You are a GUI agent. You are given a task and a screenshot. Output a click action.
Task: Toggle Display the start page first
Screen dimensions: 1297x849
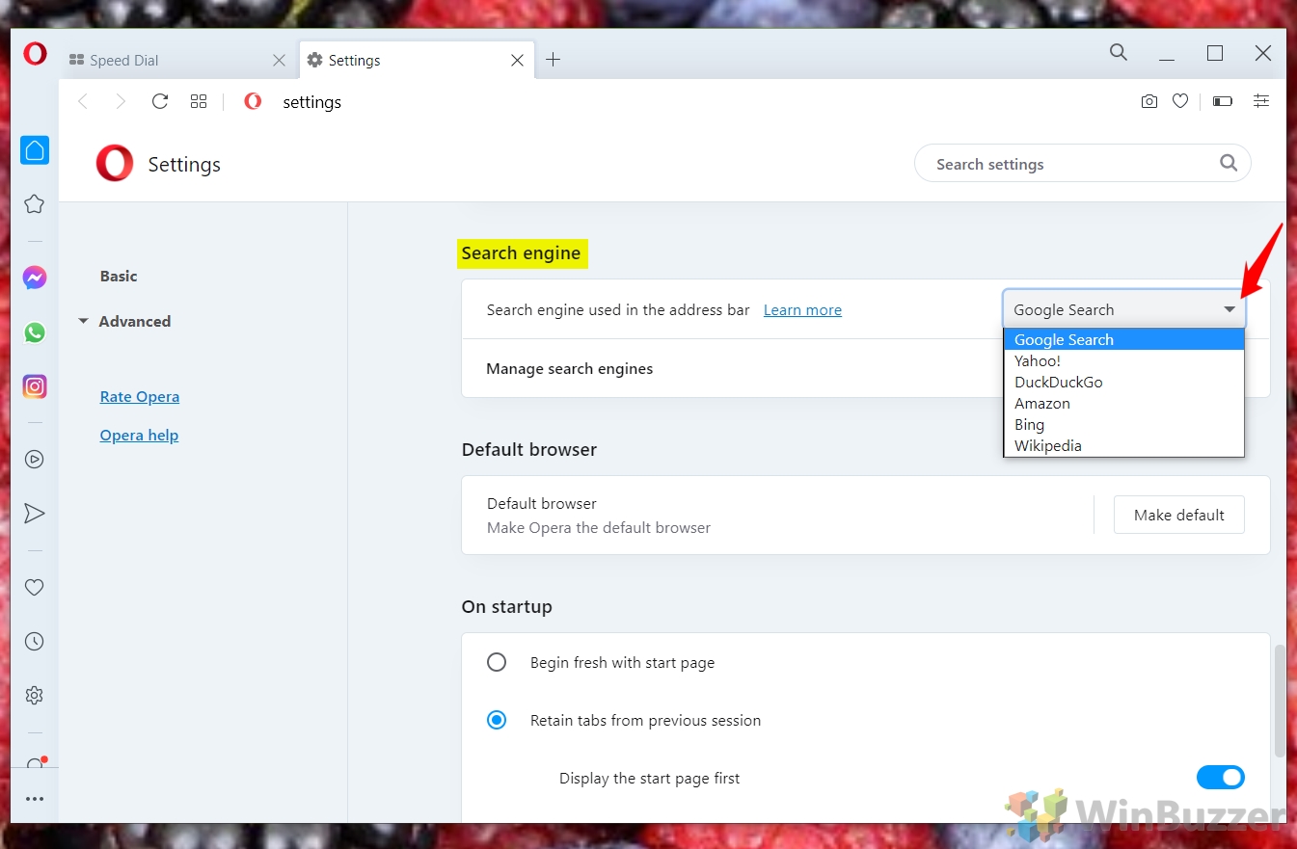pyautogui.click(x=1221, y=777)
